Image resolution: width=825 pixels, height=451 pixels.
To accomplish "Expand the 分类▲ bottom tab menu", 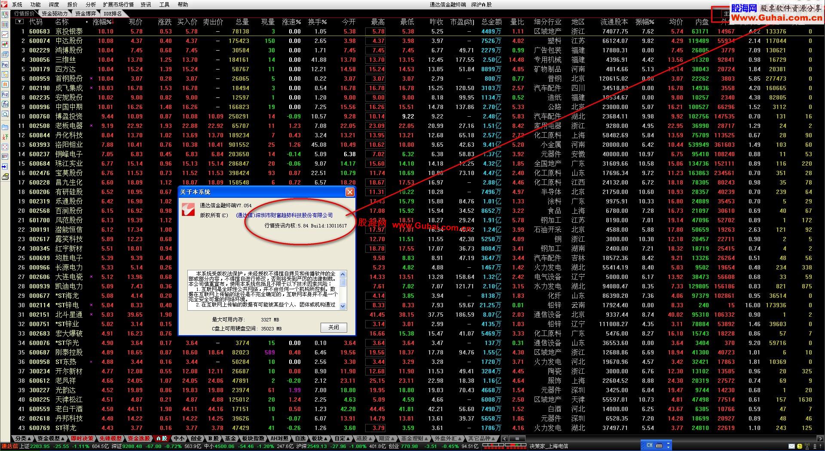I will click(23, 439).
